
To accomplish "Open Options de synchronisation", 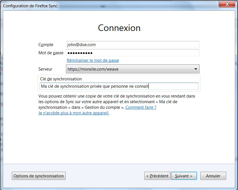I will pos(39,176).
